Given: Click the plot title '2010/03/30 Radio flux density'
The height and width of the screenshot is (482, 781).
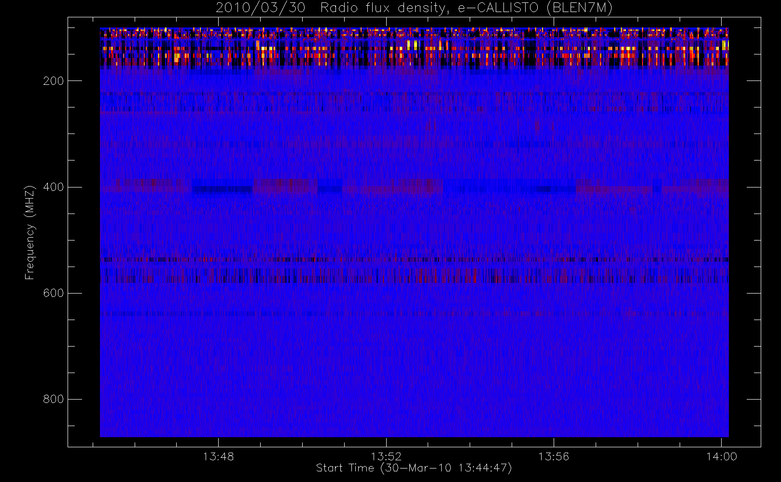Looking at the screenshot, I should (x=414, y=8).
